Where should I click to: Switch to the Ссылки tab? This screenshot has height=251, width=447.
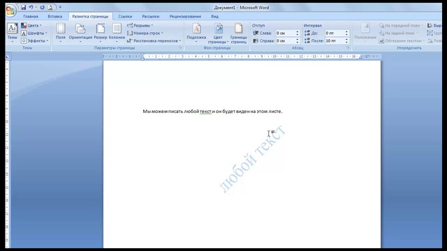point(125,17)
